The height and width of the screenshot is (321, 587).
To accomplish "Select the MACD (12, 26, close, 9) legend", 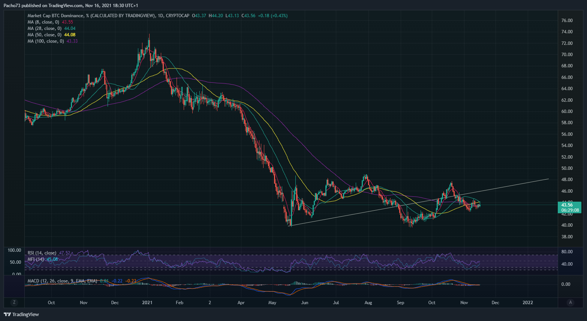I will coord(63,281).
